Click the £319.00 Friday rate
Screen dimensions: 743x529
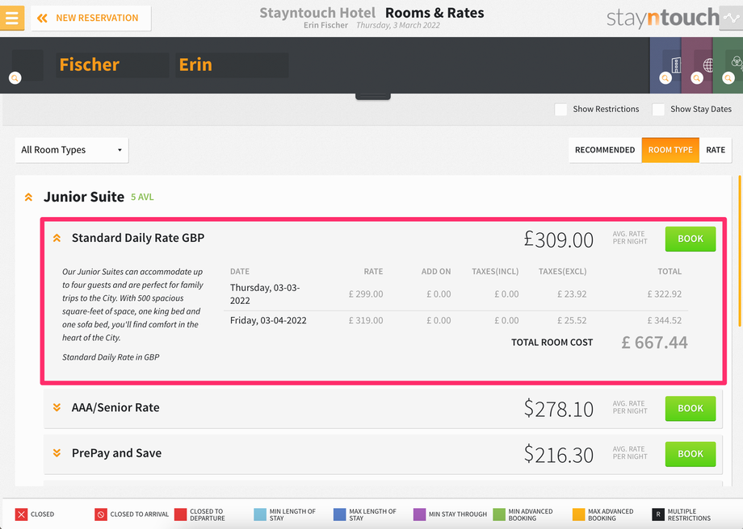click(x=366, y=321)
